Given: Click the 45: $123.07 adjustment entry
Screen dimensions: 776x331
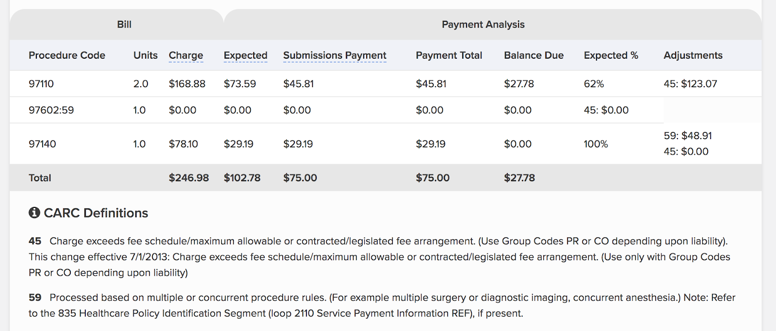Looking at the screenshot, I should (690, 84).
